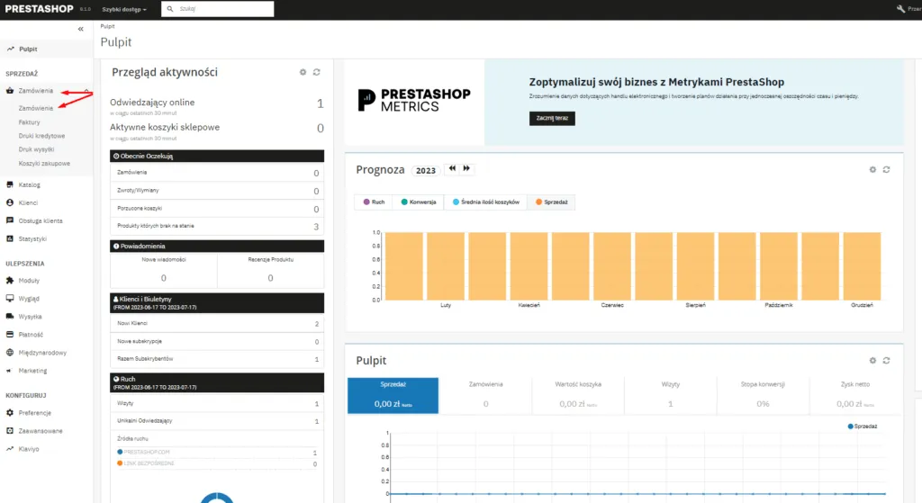Go to Wysyłka shipping settings
922x503 pixels.
(30, 317)
